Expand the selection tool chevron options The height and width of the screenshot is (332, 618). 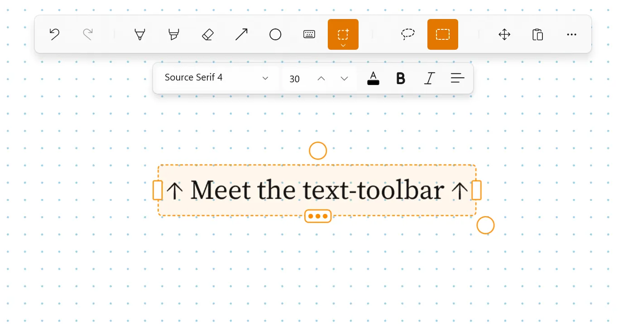coord(343,45)
